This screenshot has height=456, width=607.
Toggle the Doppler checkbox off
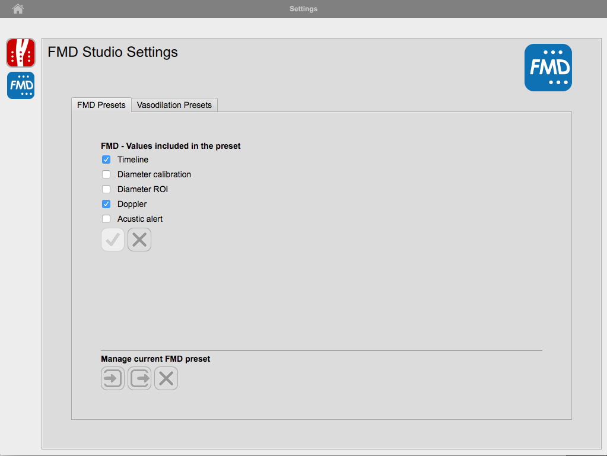[106, 204]
